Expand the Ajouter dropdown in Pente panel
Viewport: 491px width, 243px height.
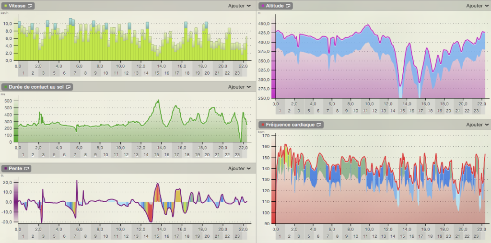(239, 169)
